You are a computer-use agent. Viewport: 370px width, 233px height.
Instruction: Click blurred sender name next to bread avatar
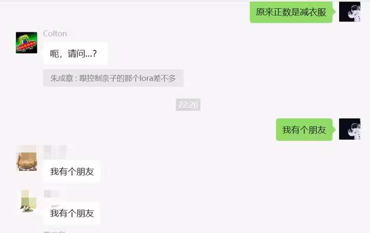point(55,152)
